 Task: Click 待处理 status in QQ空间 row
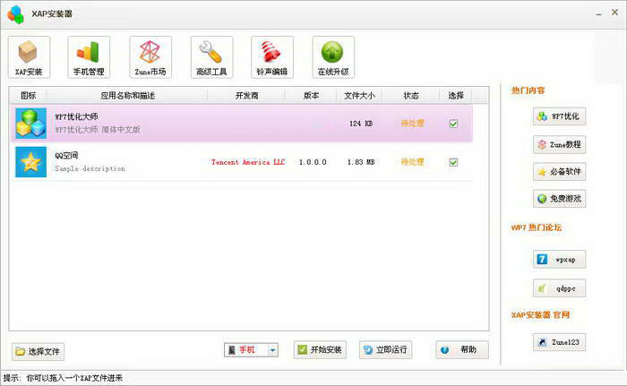click(412, 162)
